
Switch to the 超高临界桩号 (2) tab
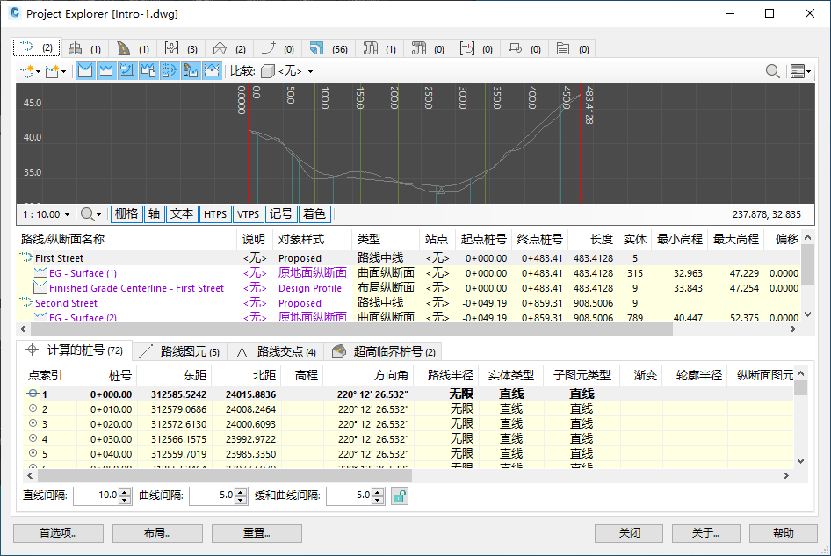click(384, 351)
